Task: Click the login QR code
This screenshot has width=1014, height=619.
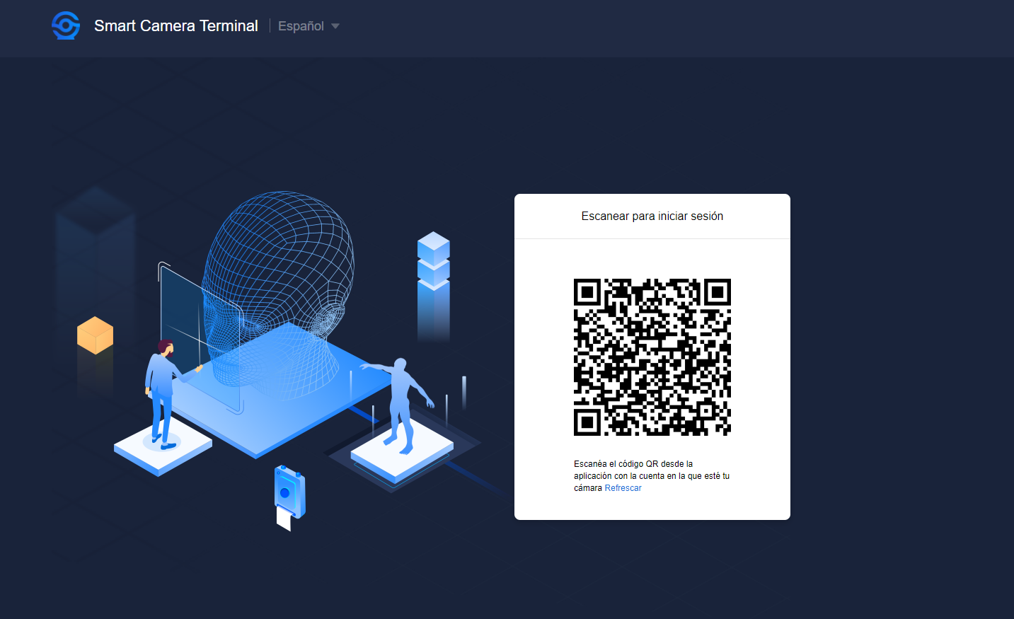Action: (x=652, y=357)
